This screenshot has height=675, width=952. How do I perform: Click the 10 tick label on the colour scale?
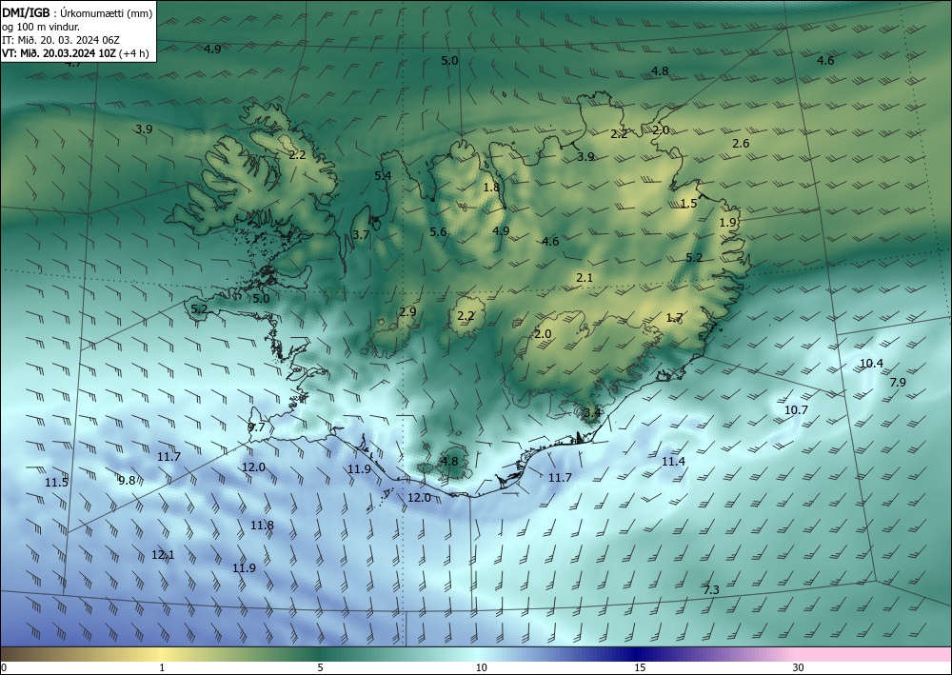482,667
